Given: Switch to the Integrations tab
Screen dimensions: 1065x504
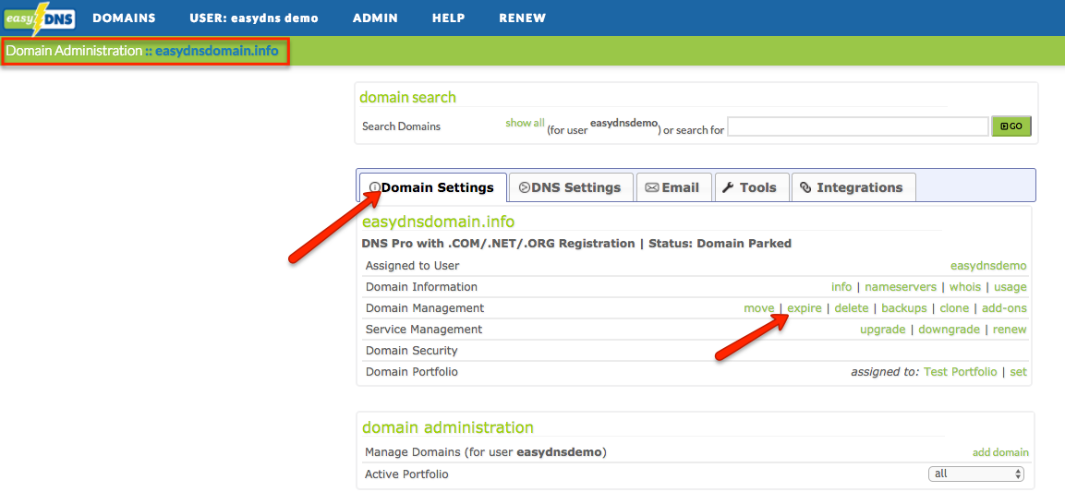Looking at the screenshot, I should click(853, 187).
